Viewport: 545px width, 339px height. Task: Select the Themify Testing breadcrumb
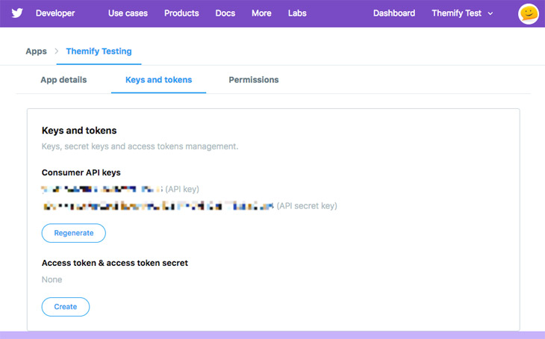(x=99, y=51)
